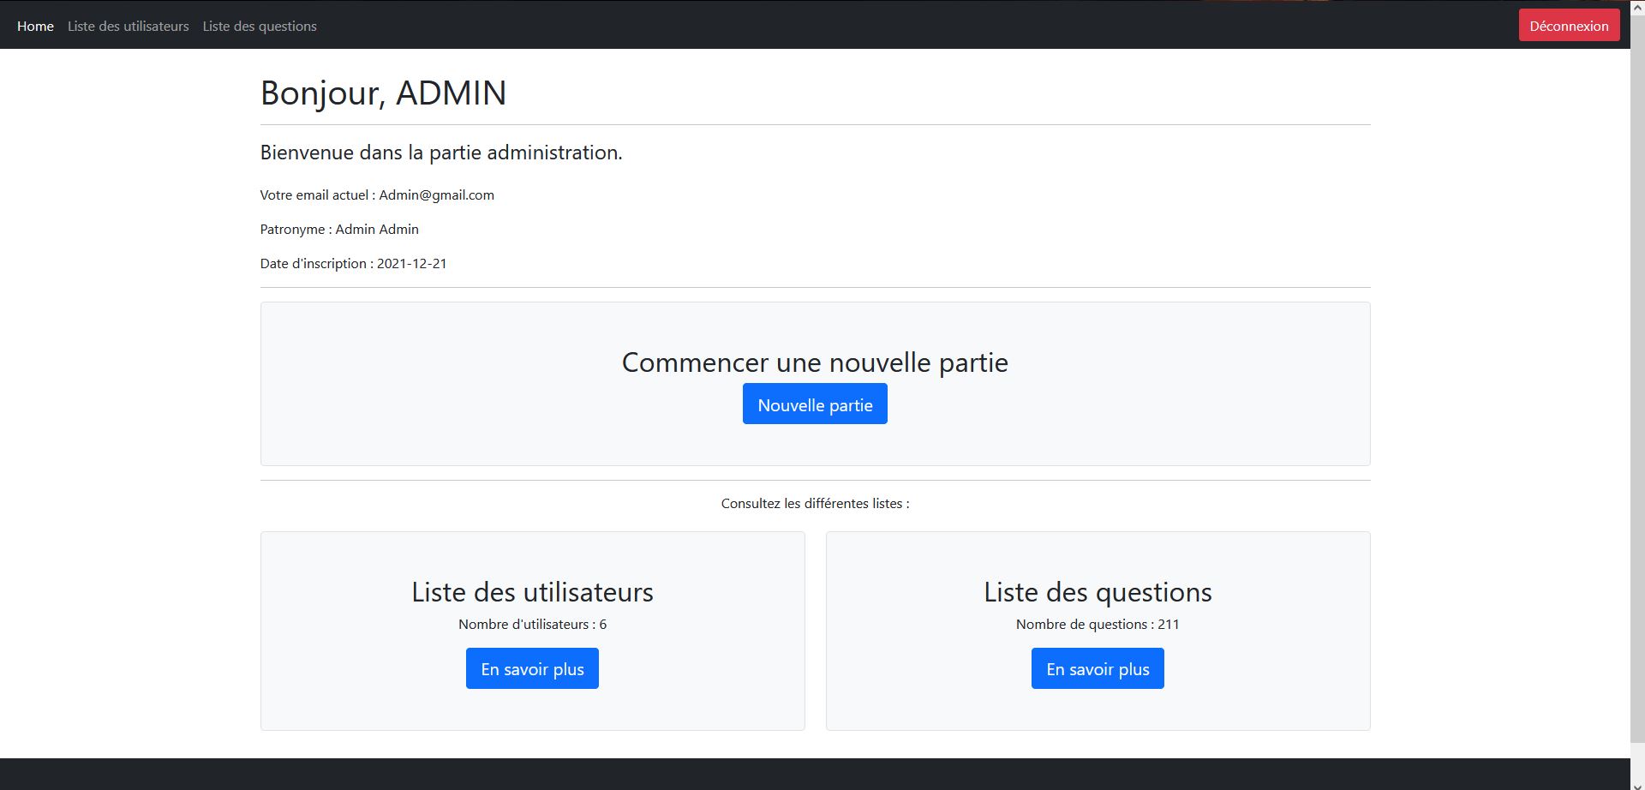This screenshot has width=1645, height=790.
Task: Select the Bienvenue dans la partie administration text
Action: 441,153
